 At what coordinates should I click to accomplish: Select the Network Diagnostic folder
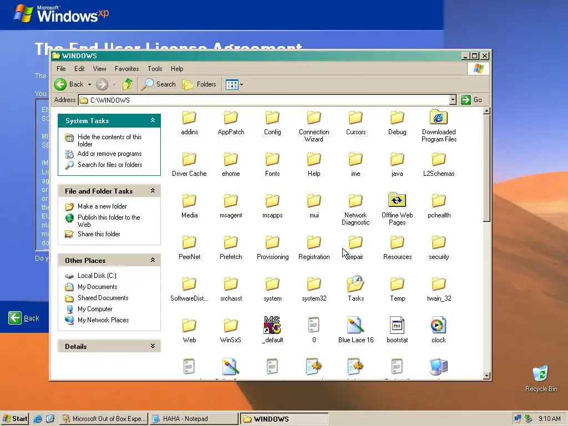click(356, 209)
